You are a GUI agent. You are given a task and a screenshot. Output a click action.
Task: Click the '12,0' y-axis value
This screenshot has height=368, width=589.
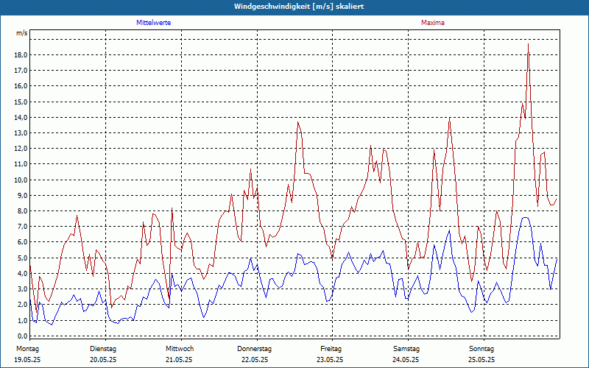pyautogui.click(x=21, y=149)
